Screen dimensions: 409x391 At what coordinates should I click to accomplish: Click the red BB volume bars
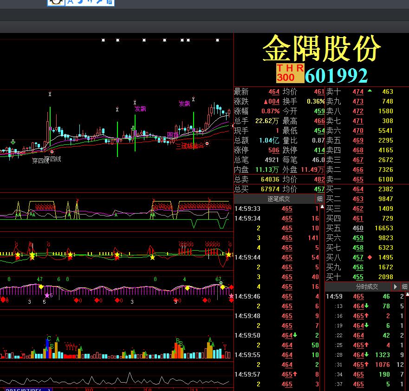tap(179, 350)
